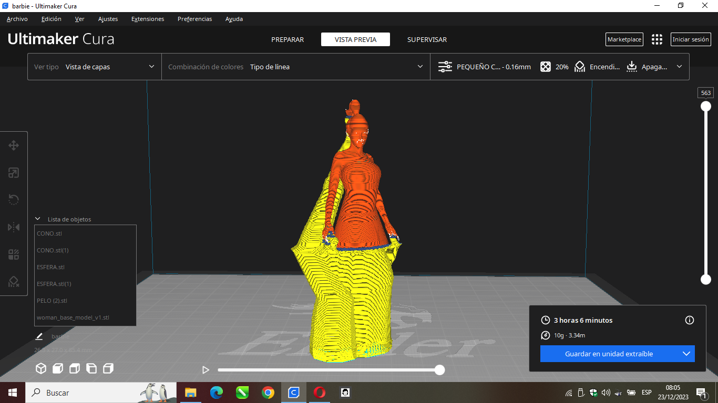718x403 pixels.
Task: Switch to the VISTA PREVIA stage
Action: click(x=355, y=39)
